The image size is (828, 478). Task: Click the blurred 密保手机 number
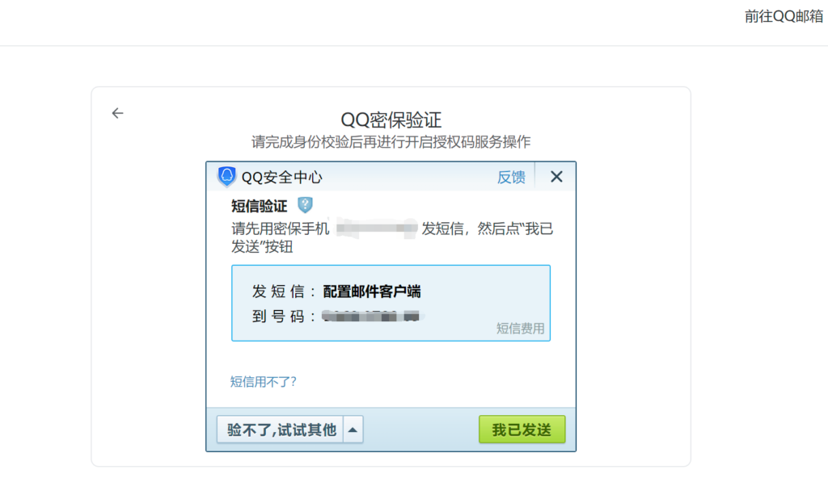coord(376,228)
